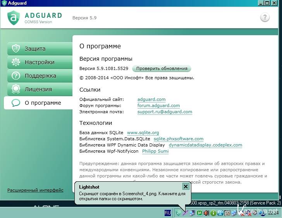The width and height of the screenshot is (282, 218).
Task: Click the Adguard tray icon in taskbar
Action: pos(178,213)
